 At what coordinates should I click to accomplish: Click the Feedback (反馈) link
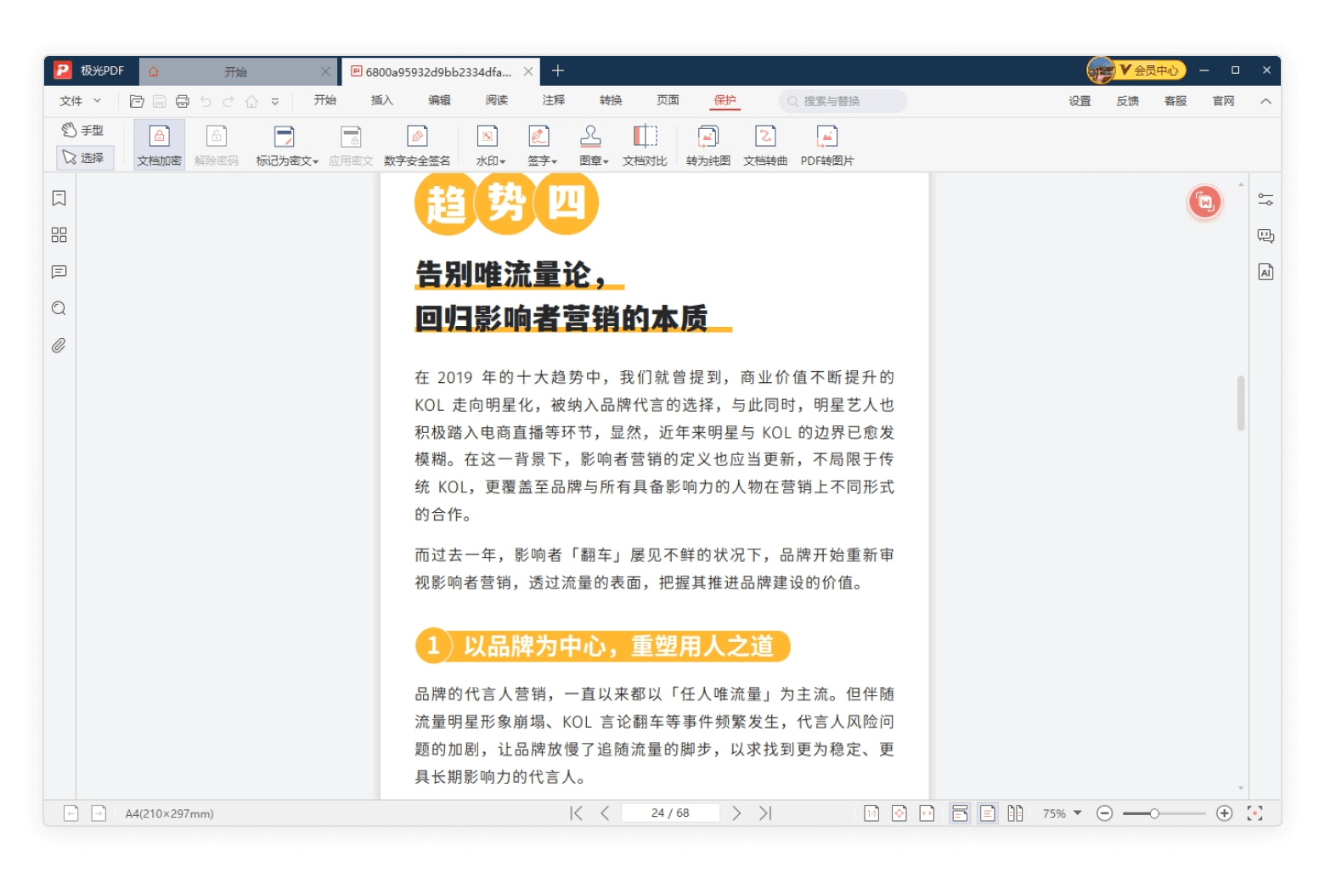point(1128,101)
